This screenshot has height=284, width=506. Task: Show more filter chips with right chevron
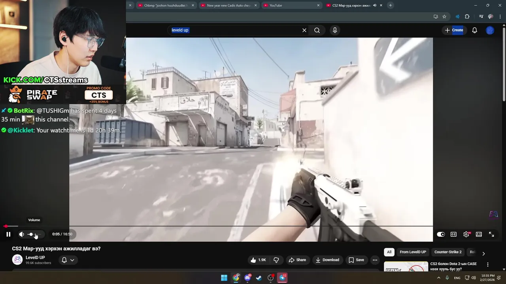pyautogui.click(x=483, y=253)
